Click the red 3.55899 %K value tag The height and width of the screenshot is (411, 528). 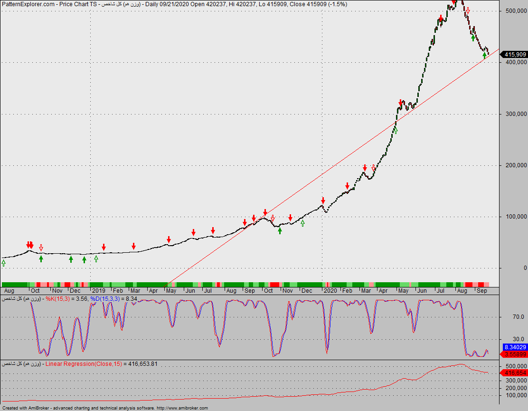514,354
